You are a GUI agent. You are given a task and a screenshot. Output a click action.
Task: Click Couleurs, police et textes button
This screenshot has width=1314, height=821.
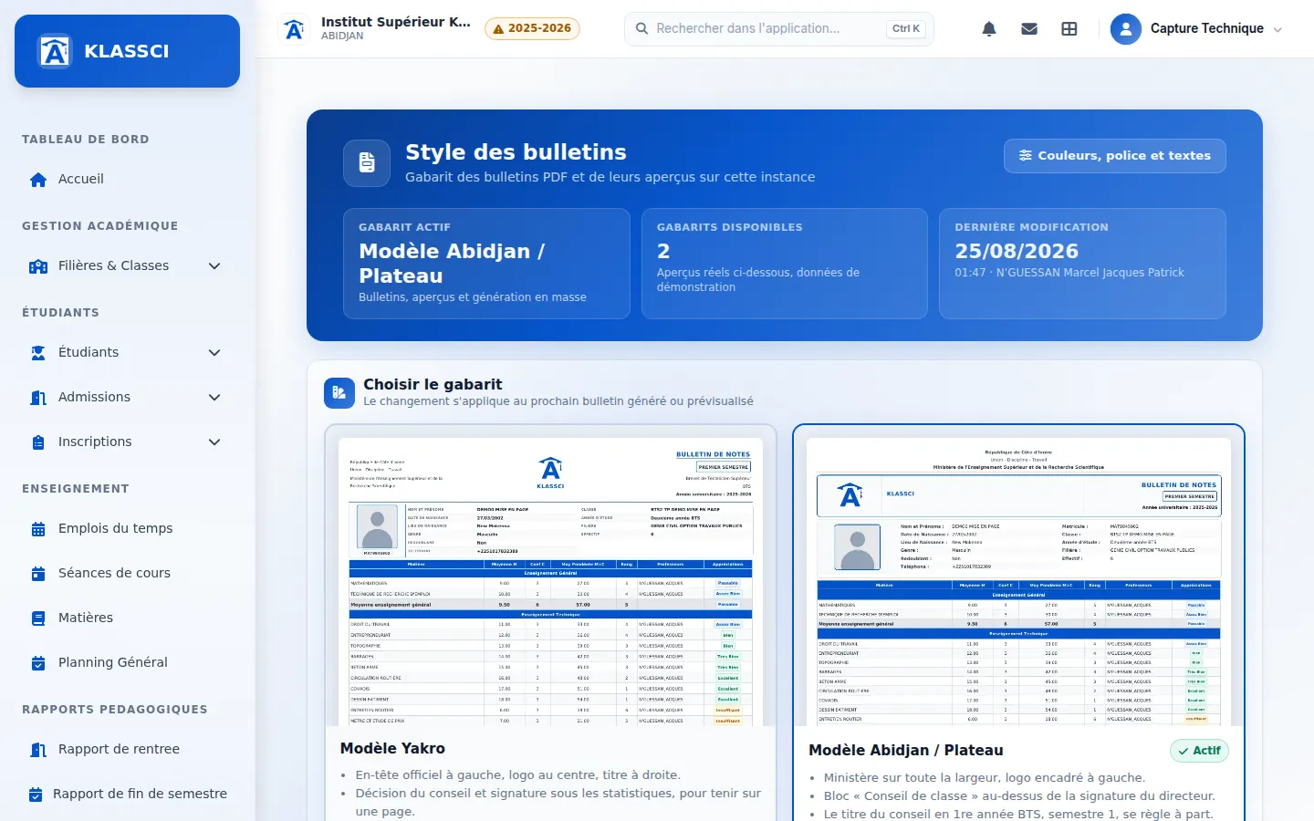[1115, 156]
